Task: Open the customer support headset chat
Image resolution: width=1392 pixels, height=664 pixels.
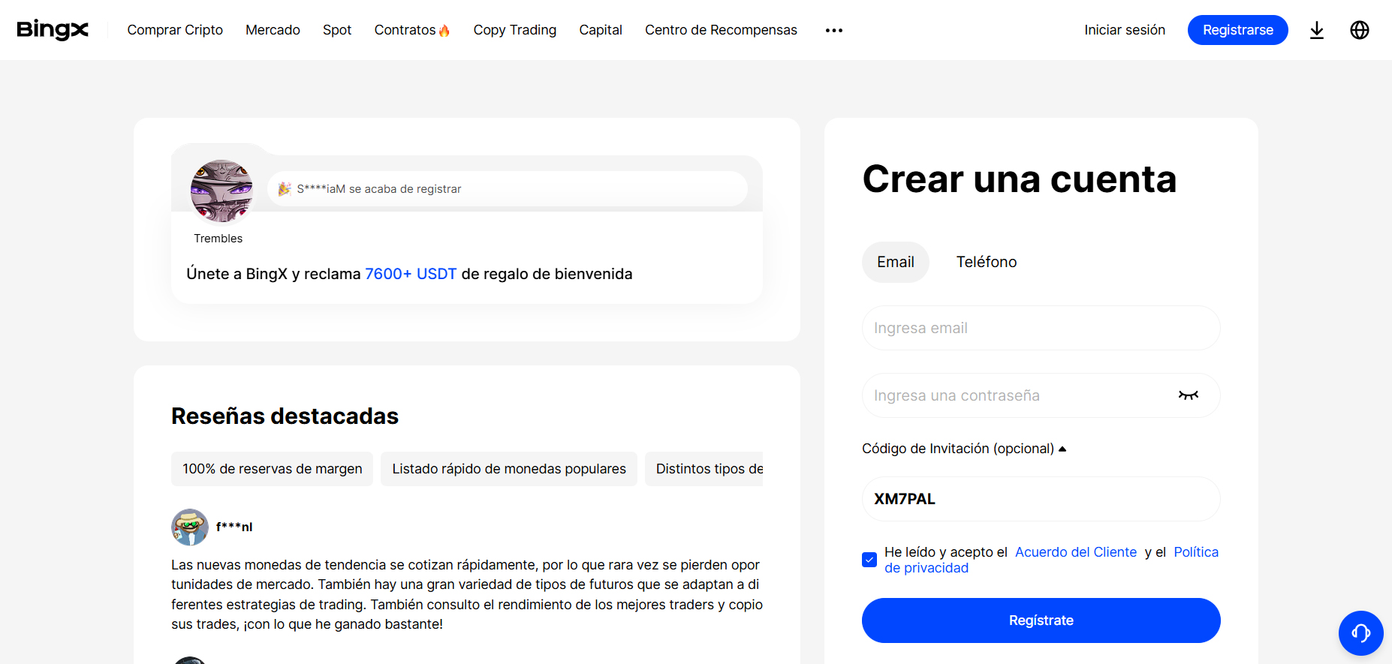Action: [x=1360, y=633]
